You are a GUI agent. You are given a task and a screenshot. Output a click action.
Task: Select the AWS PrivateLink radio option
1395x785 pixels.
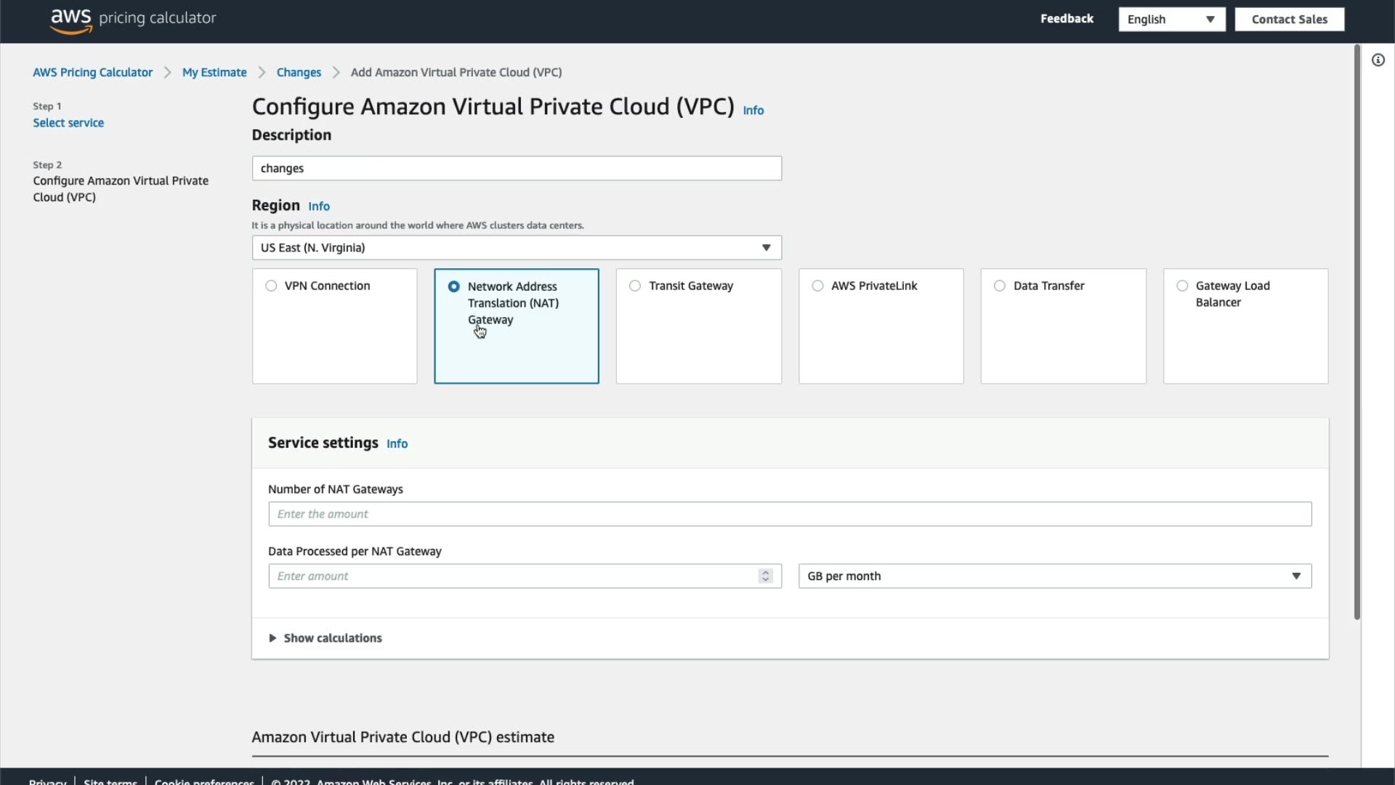pyautogui.click(x=817, y=286)
